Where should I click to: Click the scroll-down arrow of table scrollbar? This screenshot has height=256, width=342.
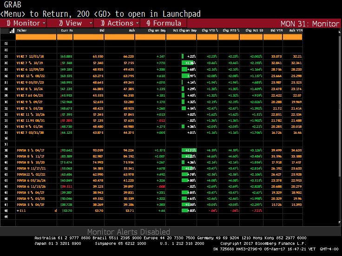click(339, 223)
